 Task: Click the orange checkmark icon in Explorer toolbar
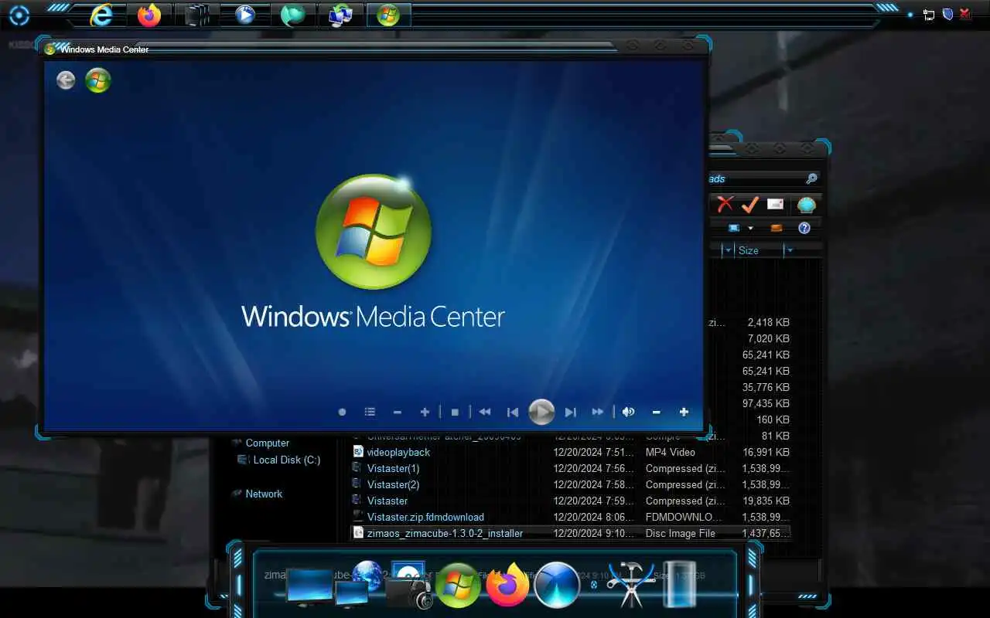pyautogui.click(x=749, y=205)
